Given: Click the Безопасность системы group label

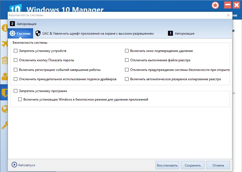Looking at the screenshot, I should [x=30, y=43].
